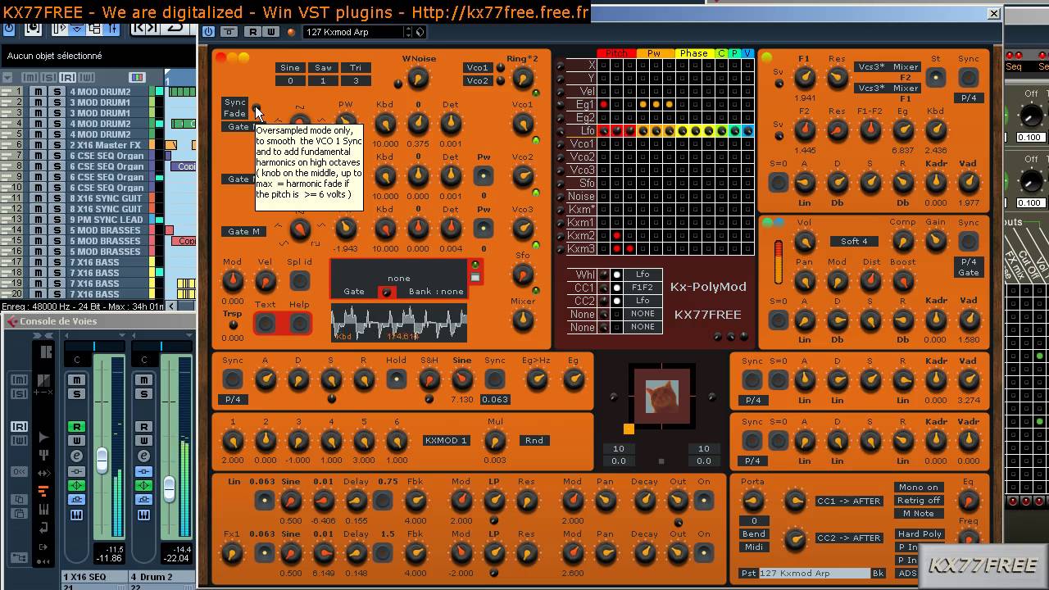Viewport: 1049px width, 590px height.
Task: Open the 127 Kxmod Arp preset selector
Action: click(353, 32)
